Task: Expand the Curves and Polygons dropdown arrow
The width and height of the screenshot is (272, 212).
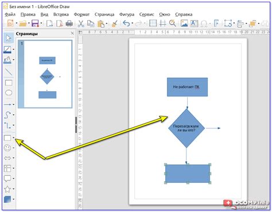Action: pos(14,115)
